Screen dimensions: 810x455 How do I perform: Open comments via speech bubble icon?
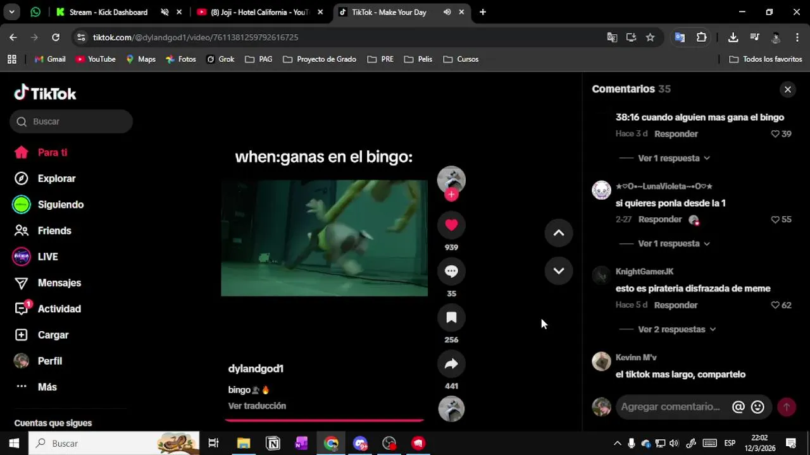pyautogui.click(x=451, y=271)
